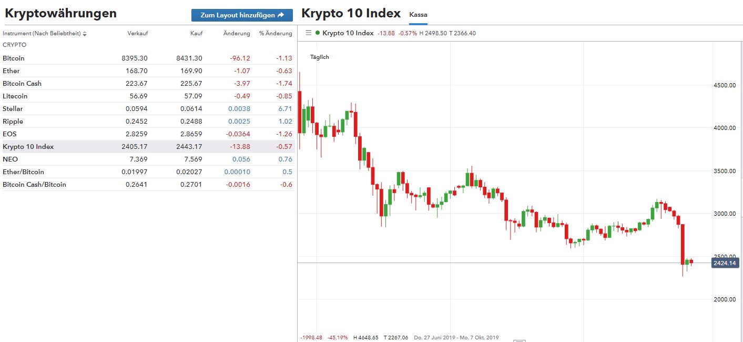Switch to the Kassa tab
743x342 pixels.
pyautogui.click(x=418, y=15)
